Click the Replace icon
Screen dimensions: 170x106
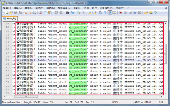(72, 12)
